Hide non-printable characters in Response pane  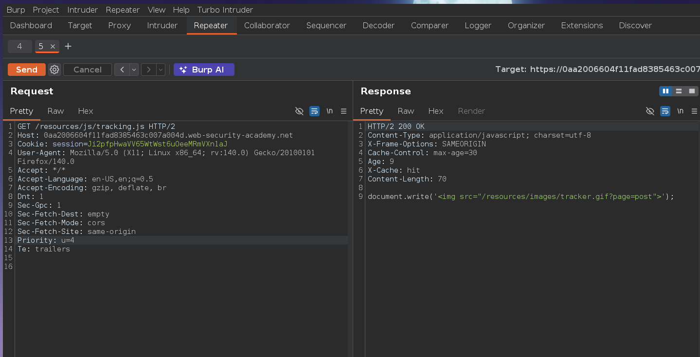pyautogui.click(x=650, y=111)
